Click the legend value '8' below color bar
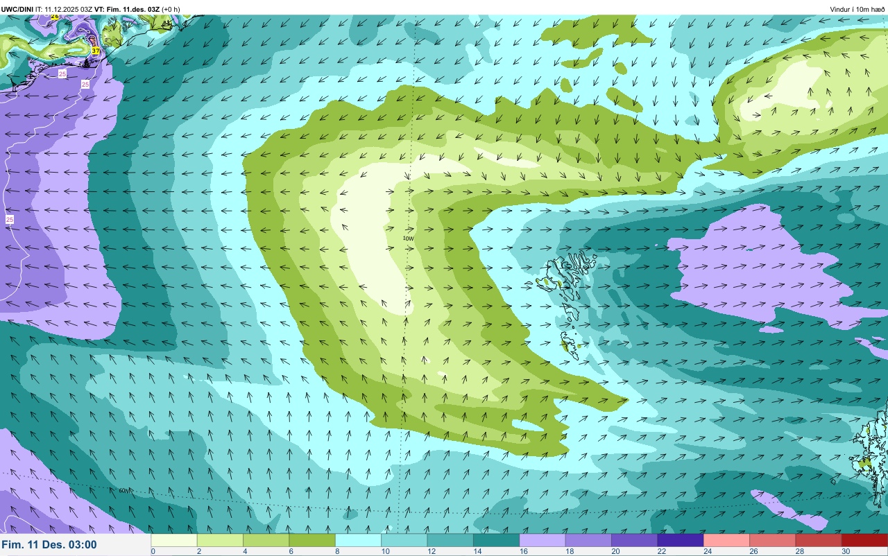The height and width of the screenshot is (556, 888). point(337,551)
